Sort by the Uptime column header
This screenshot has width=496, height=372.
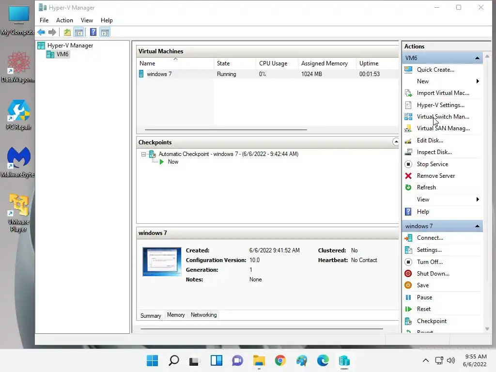point(377,63)
